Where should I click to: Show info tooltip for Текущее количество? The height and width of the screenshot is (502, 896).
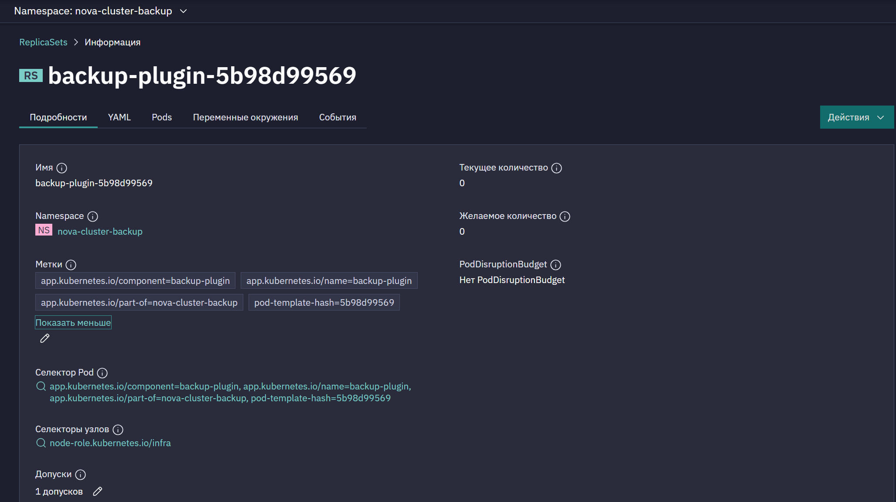556,168
